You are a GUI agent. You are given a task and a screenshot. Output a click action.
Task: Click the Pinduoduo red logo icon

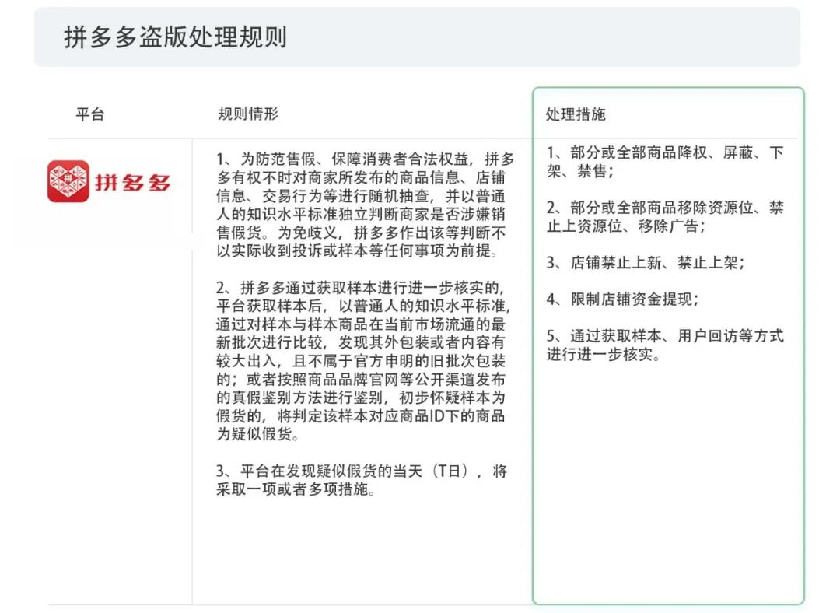coord(68,181)
